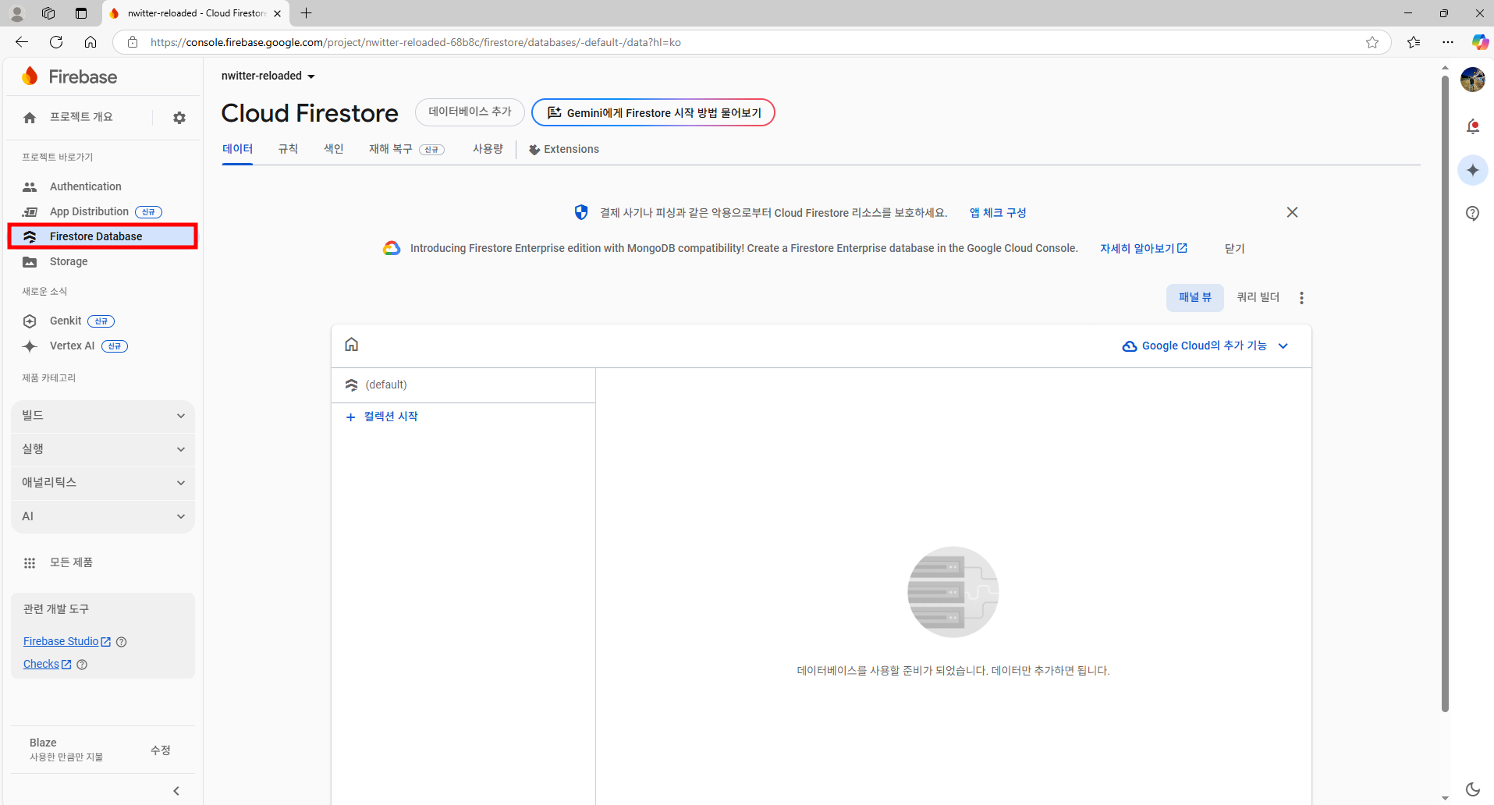This screenshot has height=805, width=1494.
Task: Open the browser favorites list icon
Action: pyautogui.click(x=1414, y=42)
